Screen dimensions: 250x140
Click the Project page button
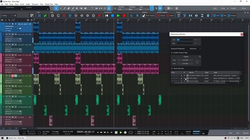click(233, 8)
